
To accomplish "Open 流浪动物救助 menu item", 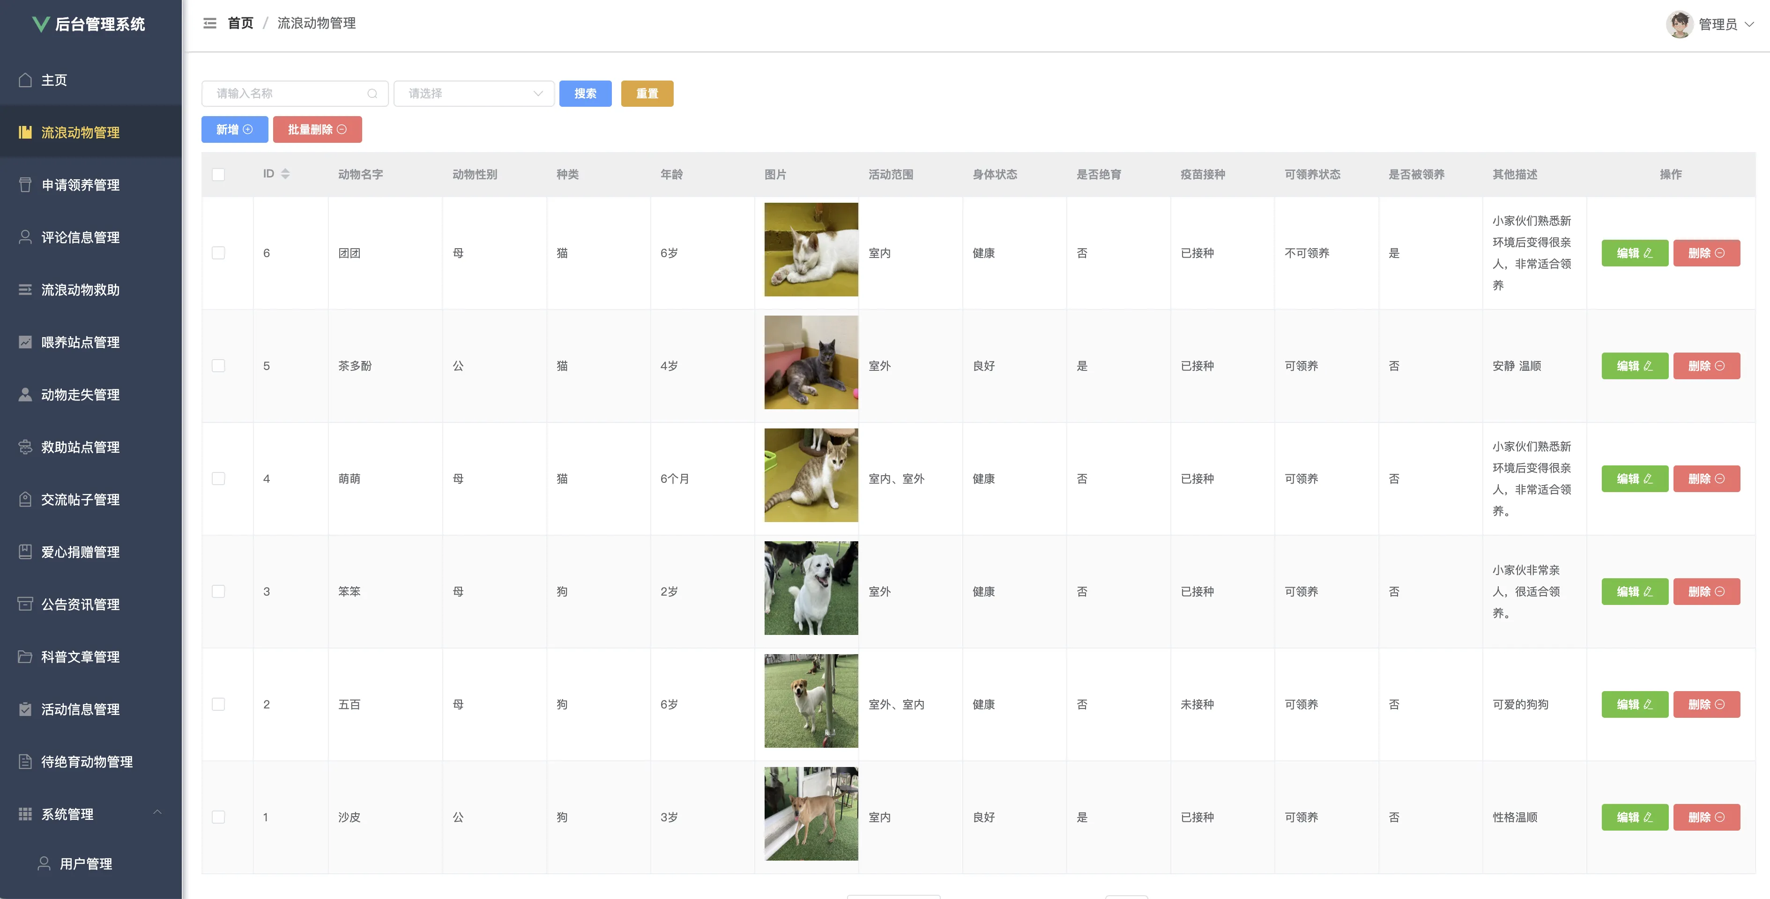I will [81, 290].
